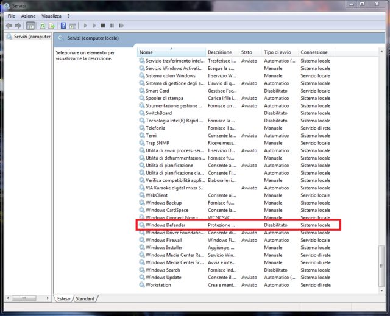390x316 pixels.
Task: Click the left pane scroll right arrow
Action: 48,298
